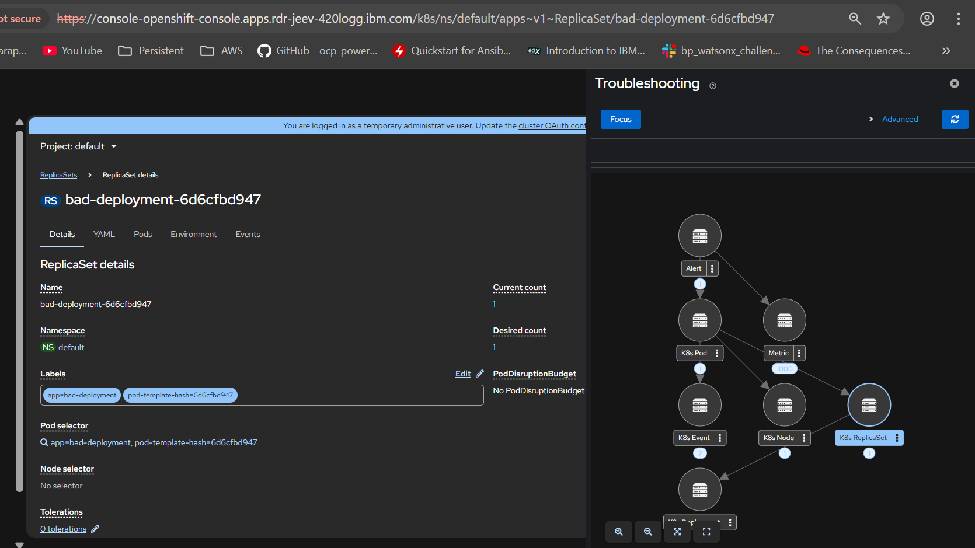Switch to the YAML tab
This screenshot has height=548, width=975.
104,234
